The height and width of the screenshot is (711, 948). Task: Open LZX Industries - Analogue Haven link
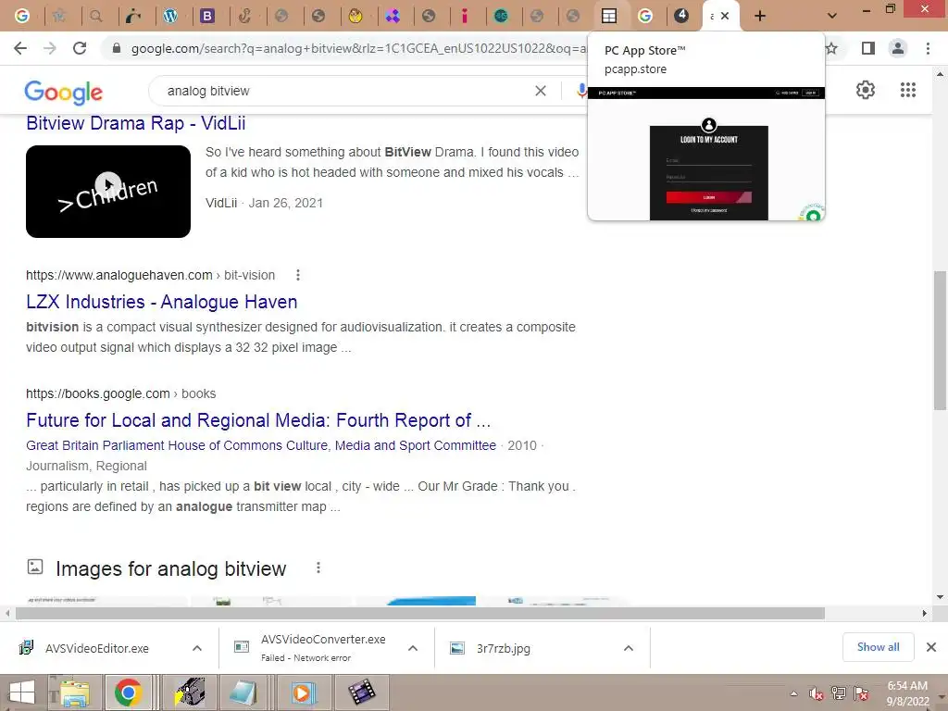(161, 302)
